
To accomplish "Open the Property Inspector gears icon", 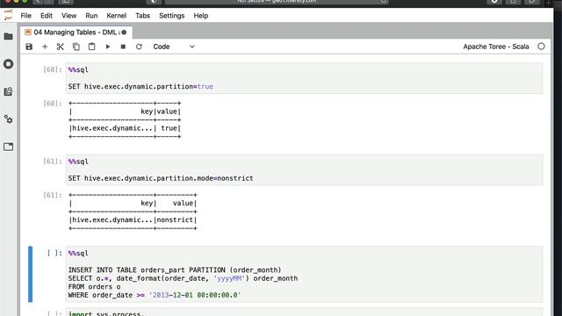I will (8, 119).
